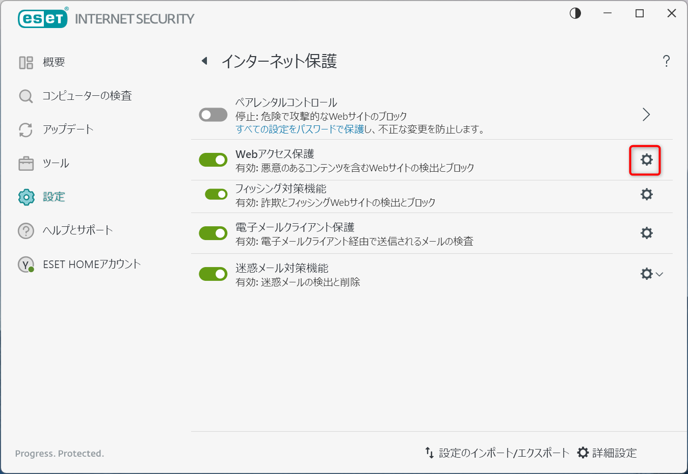Viewport: 688px width, 474px height.
Task: Open 電子メールクライアント保護 gear settings
Action: tap(646, 233)
